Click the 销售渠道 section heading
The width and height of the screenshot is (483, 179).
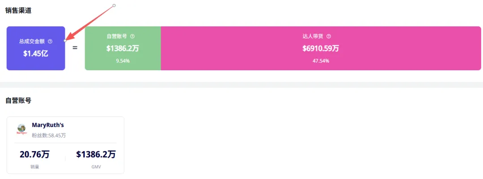click(x=18, y=10)
